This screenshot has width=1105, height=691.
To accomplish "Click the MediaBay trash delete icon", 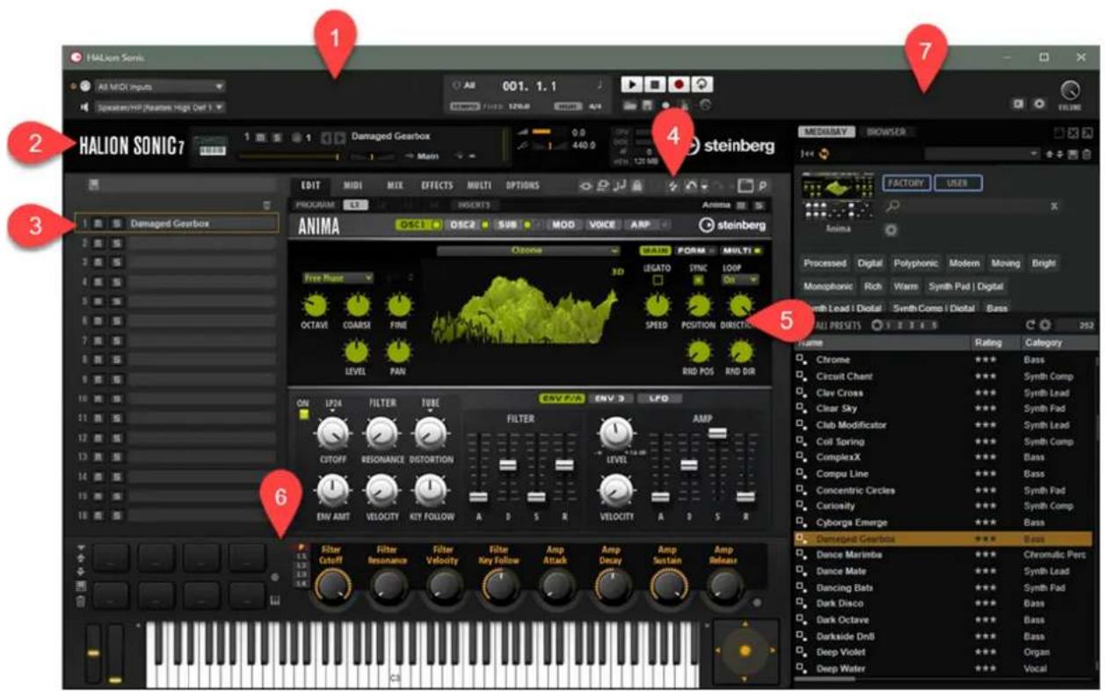I will click(1087, 155).
